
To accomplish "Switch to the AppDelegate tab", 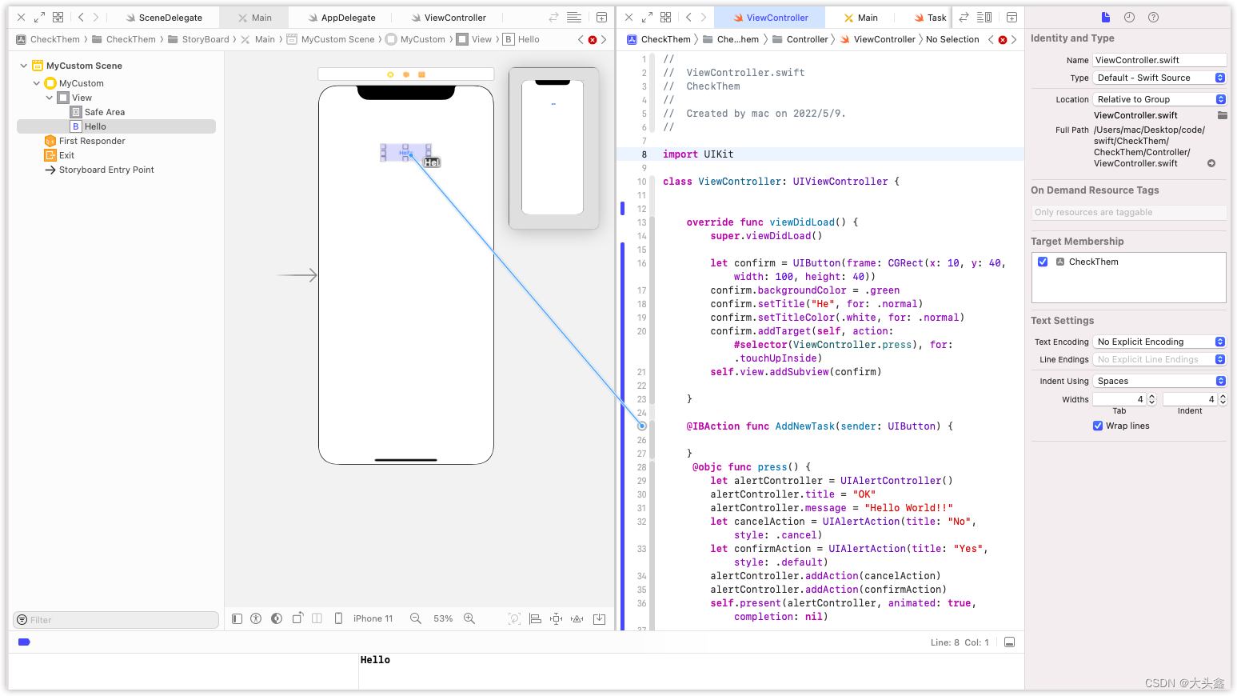I will pyautogui.click(x=348, y=18).
